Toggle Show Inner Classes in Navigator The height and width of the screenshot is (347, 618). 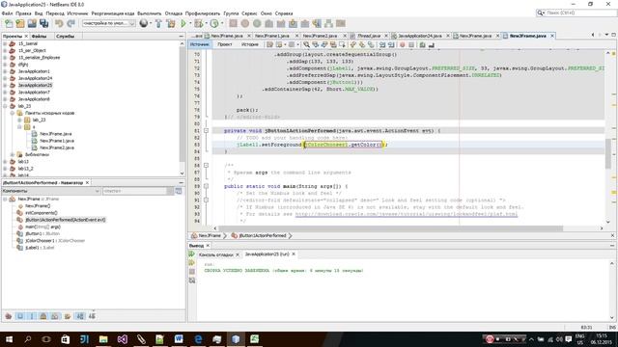click(x=55, y=316)
